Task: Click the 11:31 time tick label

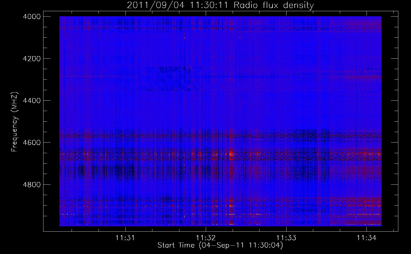Action: pyautogui.click(x=125, y=238)
